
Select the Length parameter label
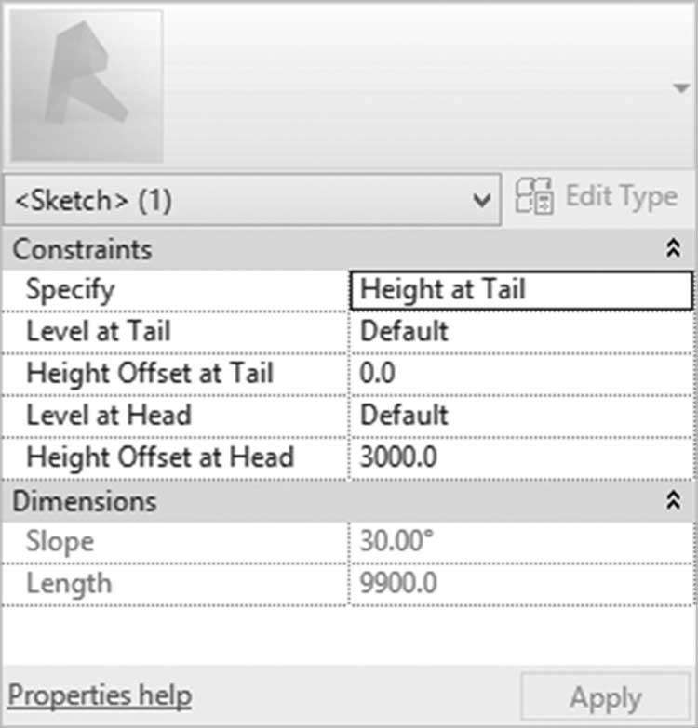(69, 584)
